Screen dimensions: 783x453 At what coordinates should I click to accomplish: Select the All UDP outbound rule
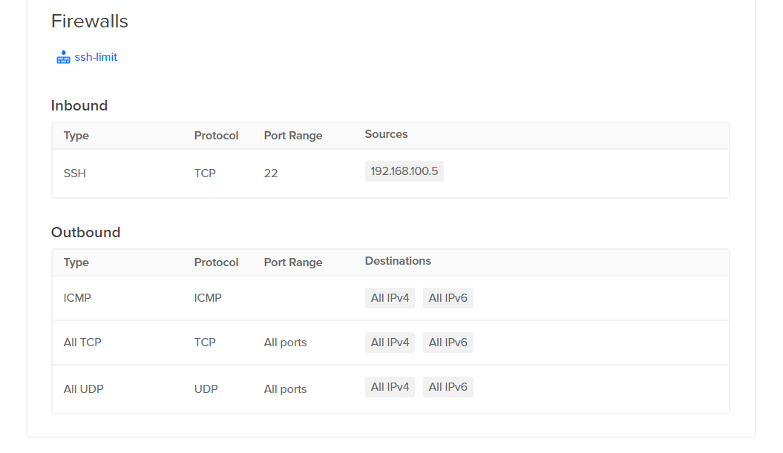click(x=83, y=388)
